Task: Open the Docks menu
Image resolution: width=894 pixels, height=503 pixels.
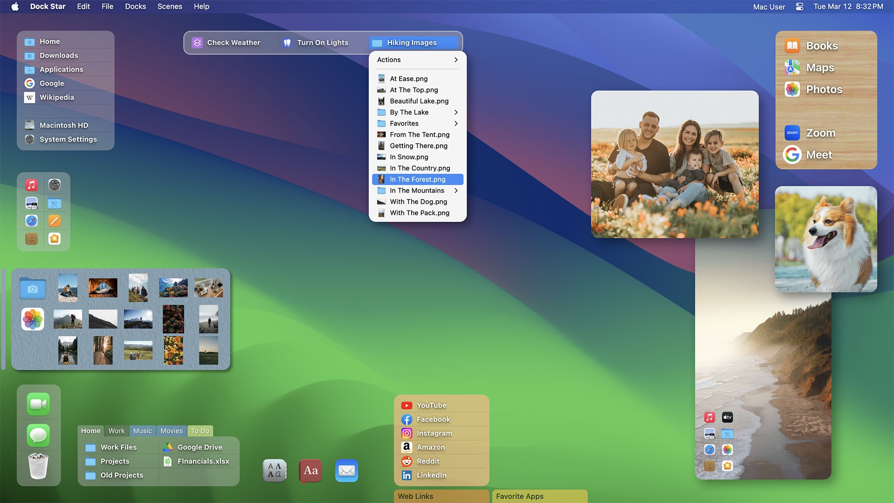Action: [x=135, y=7]
